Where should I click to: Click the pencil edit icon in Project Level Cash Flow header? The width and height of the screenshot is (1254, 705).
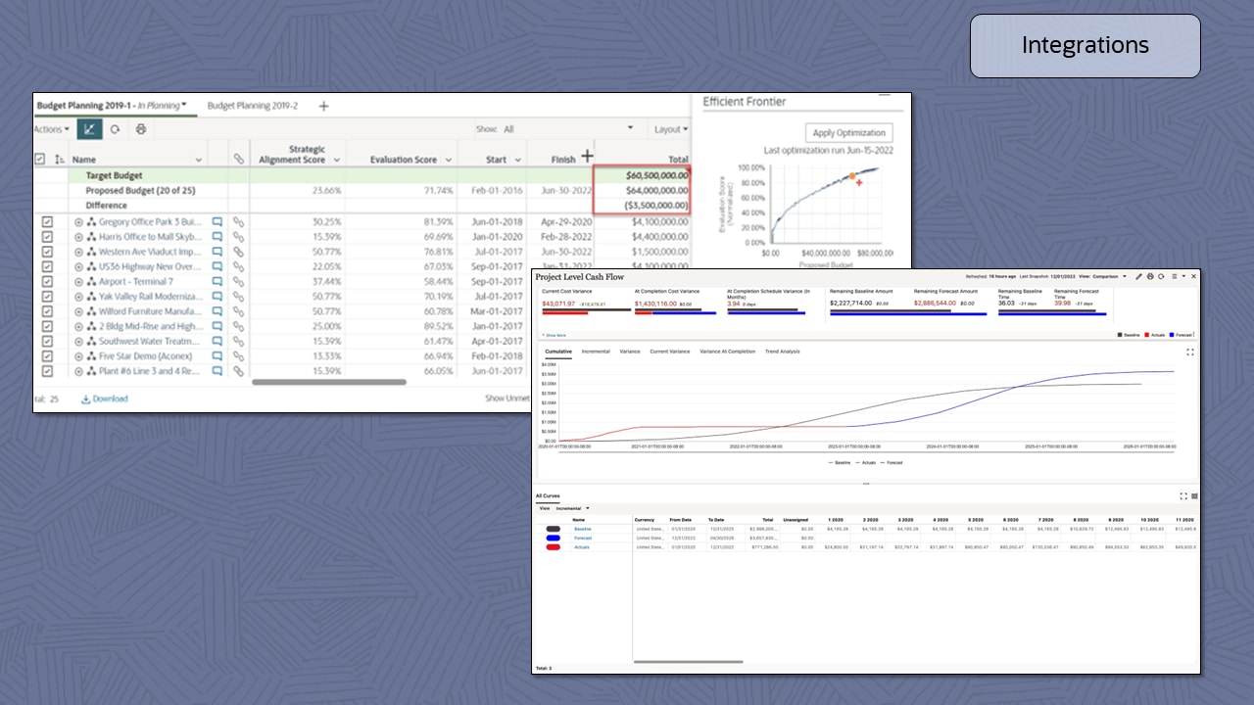(1138, 276)
